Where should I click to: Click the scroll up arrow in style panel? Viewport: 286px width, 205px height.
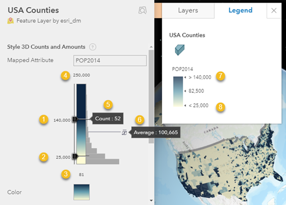click(x=151, y=47)
